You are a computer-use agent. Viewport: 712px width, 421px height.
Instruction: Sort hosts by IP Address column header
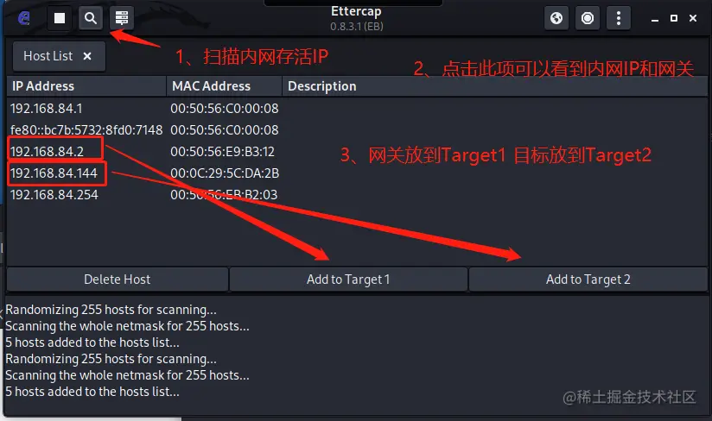point(86,86)
